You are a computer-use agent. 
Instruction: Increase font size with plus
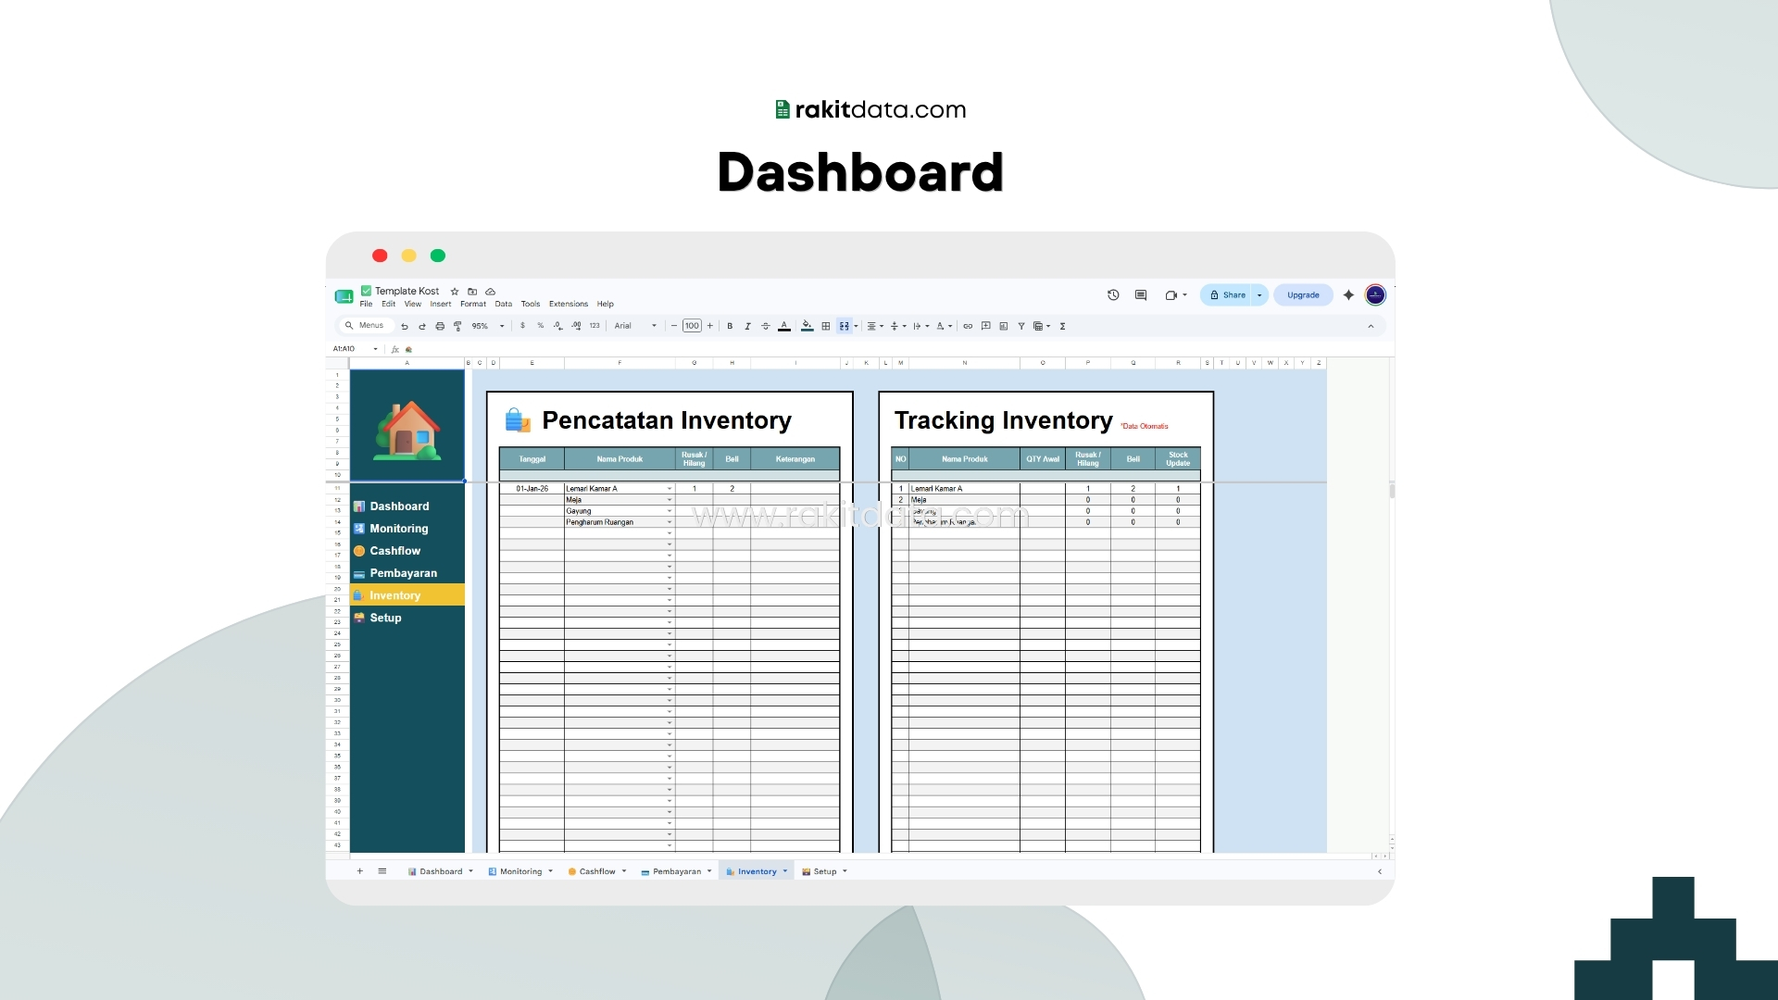click(710, 326)
